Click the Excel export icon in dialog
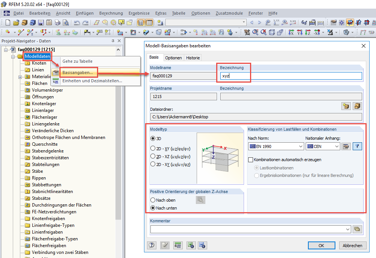Screen dimensions: 376x258 [191, 245]
